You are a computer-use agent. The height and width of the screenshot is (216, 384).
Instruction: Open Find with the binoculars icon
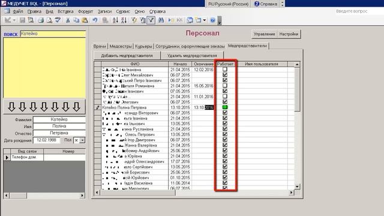(161, 20)
